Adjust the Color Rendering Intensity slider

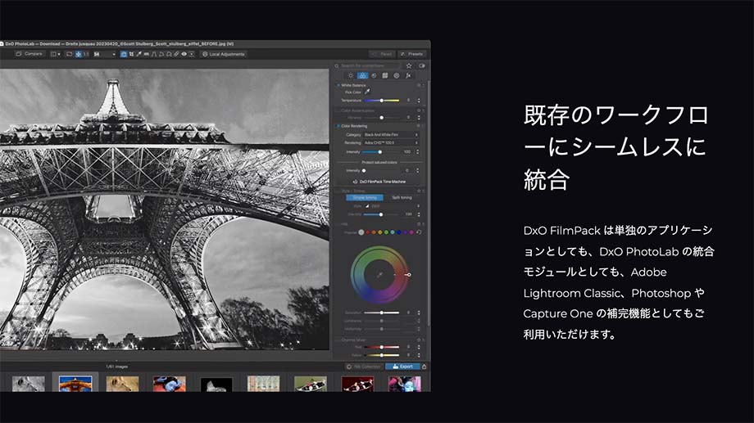[x=380, y=151]
